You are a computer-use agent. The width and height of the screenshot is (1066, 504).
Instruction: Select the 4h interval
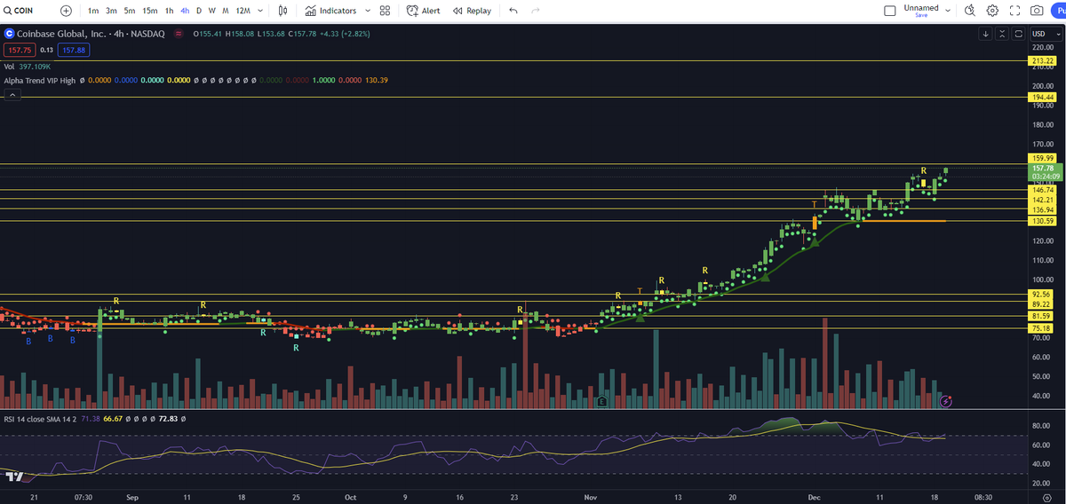pyautogui.click(x=185, y=11)
